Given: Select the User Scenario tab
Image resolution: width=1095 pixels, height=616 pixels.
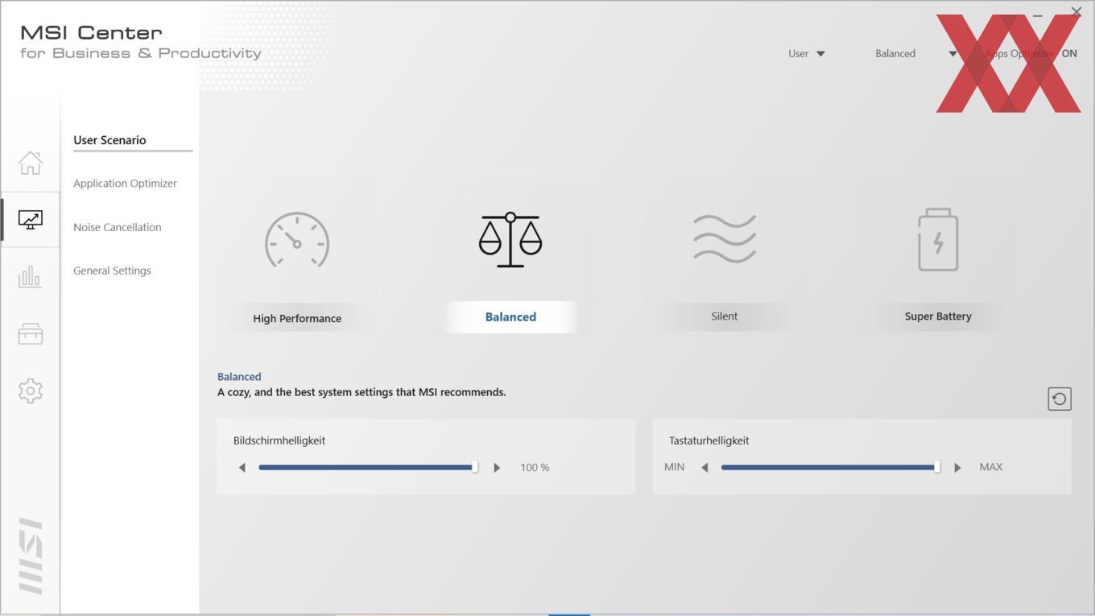Looking at the screenshot, I should point(109,140).
